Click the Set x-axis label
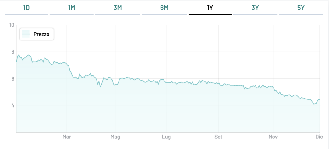The width and height of the screenshot is (329, 149). [x=218, y=137]
